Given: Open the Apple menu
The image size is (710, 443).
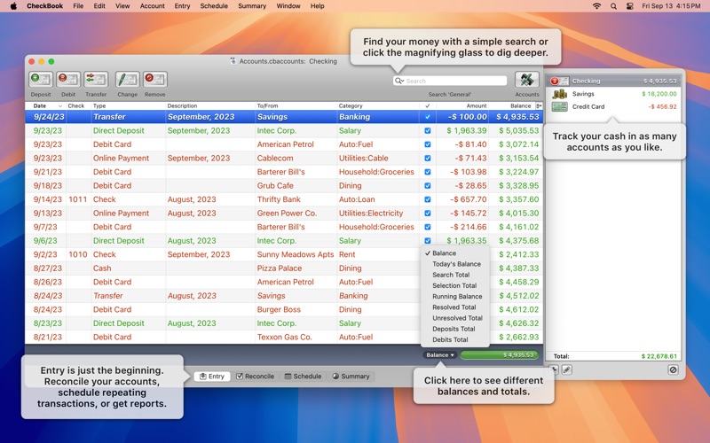Looking at the screenshot, I should coord(13,6).
